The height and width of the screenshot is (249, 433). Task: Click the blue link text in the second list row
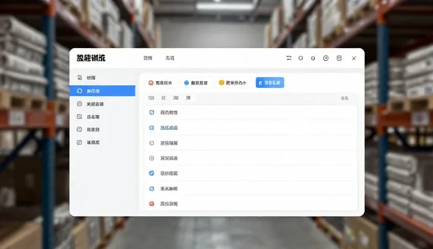tap(169, 128)
